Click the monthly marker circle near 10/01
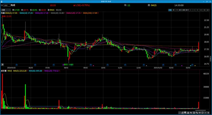This screenshot has width=212, height=115. click(107, 65)
